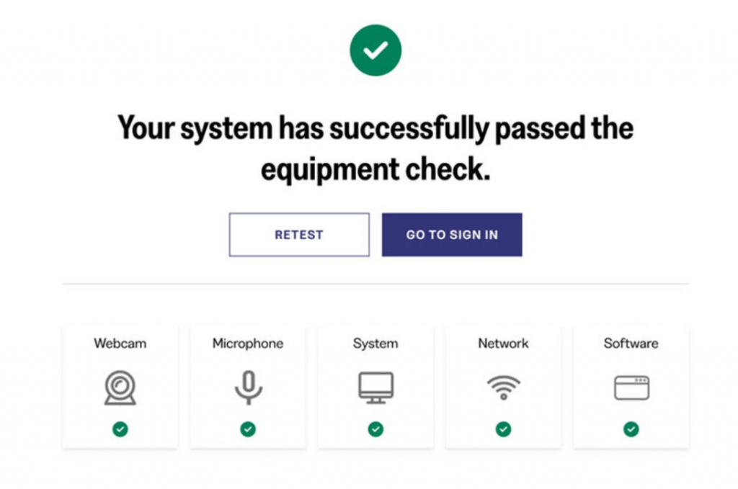The height and width of the screenshot is (489, 738).
Task: Click the Microphone icon
Action: tap(248, 387)
